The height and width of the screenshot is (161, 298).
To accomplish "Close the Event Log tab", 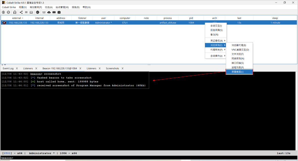I will tap(17, 68).
